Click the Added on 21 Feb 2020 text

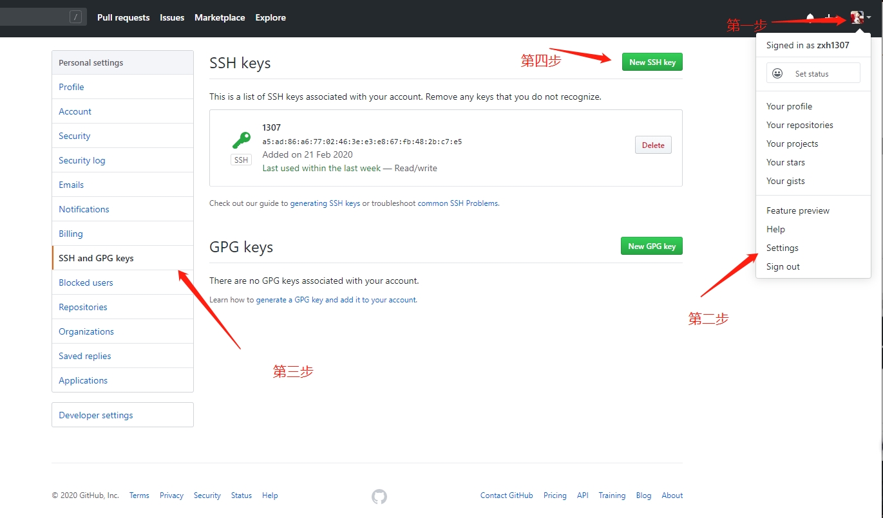[307, 154]
